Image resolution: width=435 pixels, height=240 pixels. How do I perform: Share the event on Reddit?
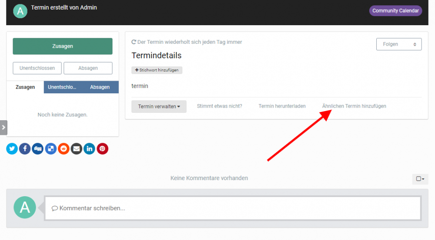64,149
